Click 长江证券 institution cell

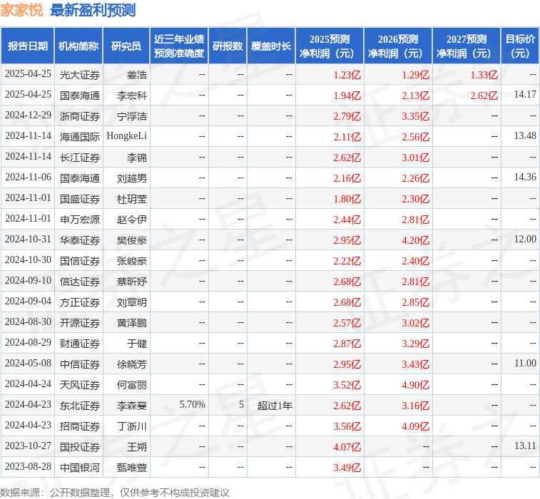click(80, 158)
